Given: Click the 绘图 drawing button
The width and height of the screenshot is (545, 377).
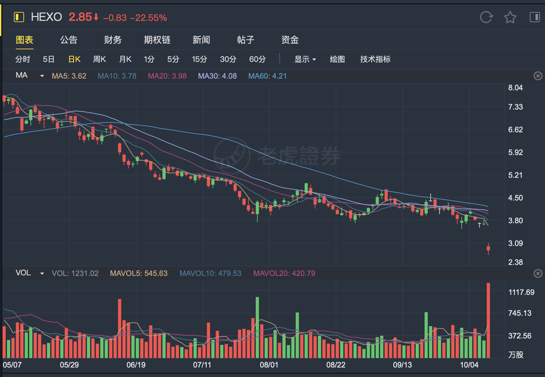Looking at the screenshot, I should click(x=337, y=59).
